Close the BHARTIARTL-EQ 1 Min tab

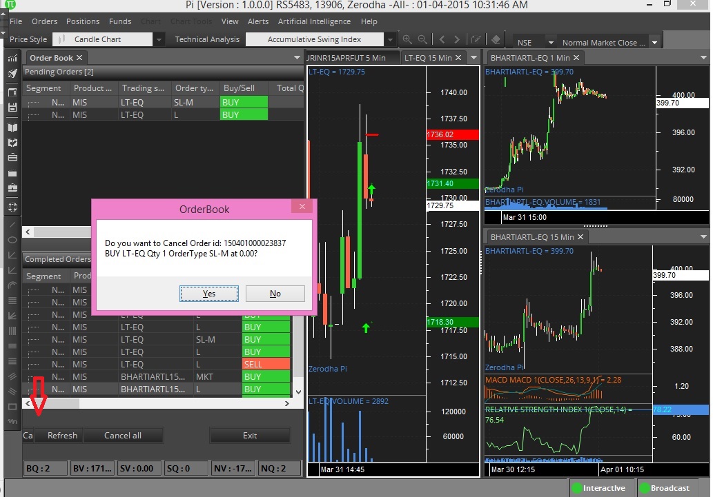pos(576,58)
